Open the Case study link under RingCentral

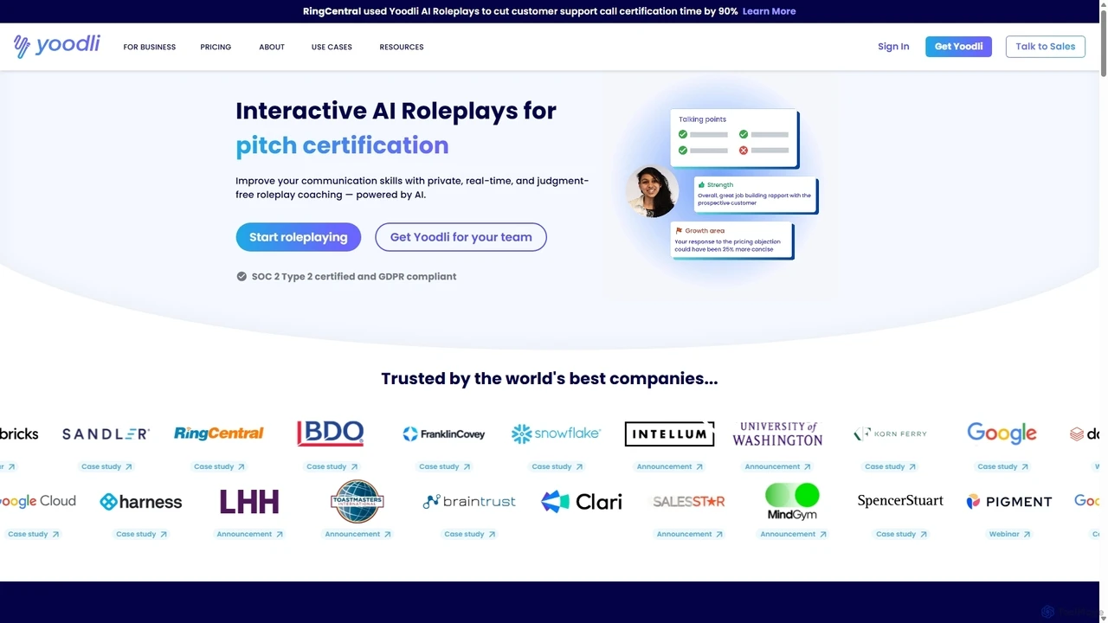pyautogui.click(x=219, y=466)
